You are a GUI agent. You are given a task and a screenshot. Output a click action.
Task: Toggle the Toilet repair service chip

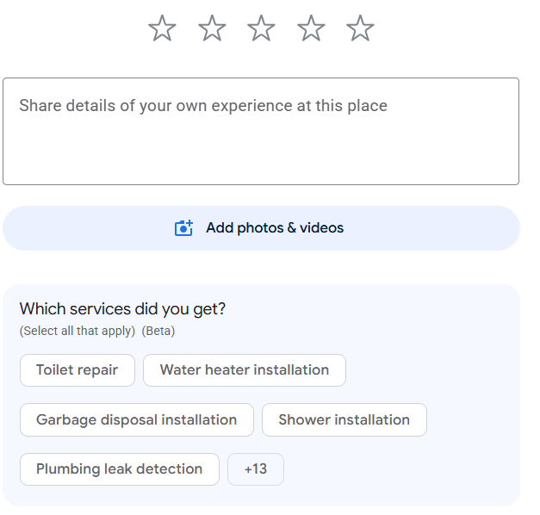coord(78,370)
